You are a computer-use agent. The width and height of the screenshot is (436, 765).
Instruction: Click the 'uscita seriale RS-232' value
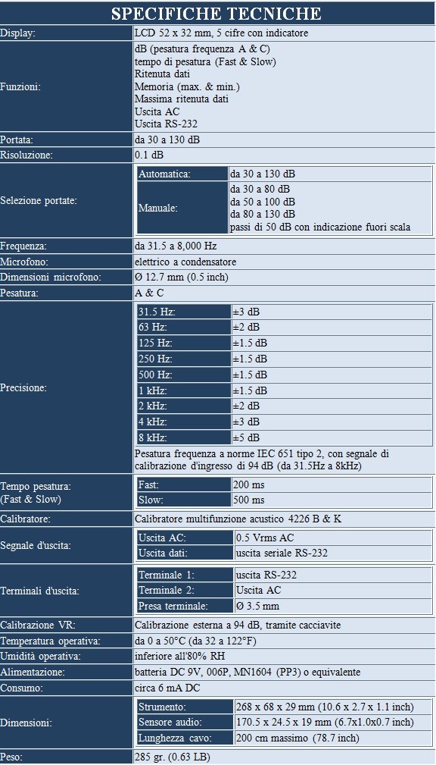[282, 553]
